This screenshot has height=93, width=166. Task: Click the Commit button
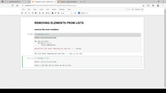(x=82, y=13)
